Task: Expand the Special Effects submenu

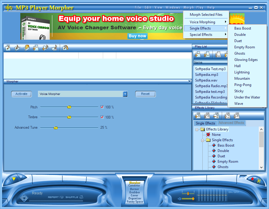Action: click(206, 35)
